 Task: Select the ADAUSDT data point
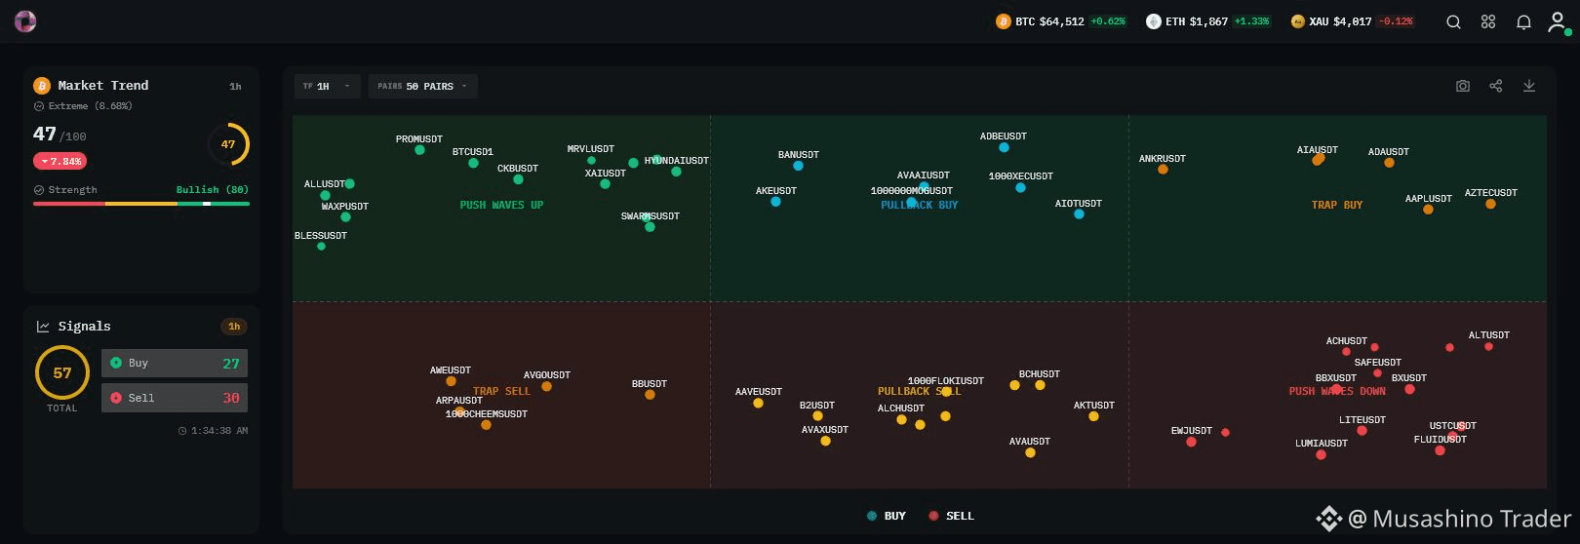[x=1389, y=163]
